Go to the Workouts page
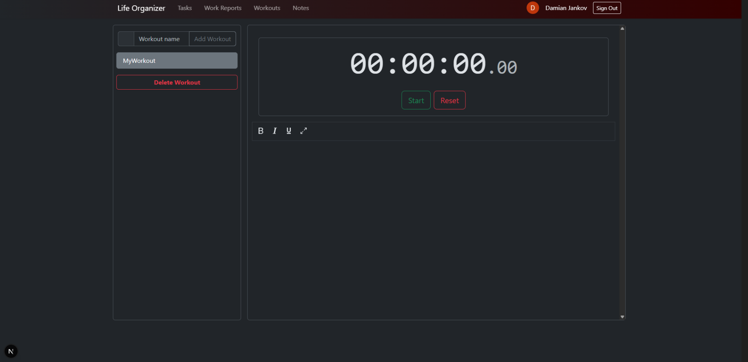This screenshot has width=748, height=362. [x=267, y=8]
